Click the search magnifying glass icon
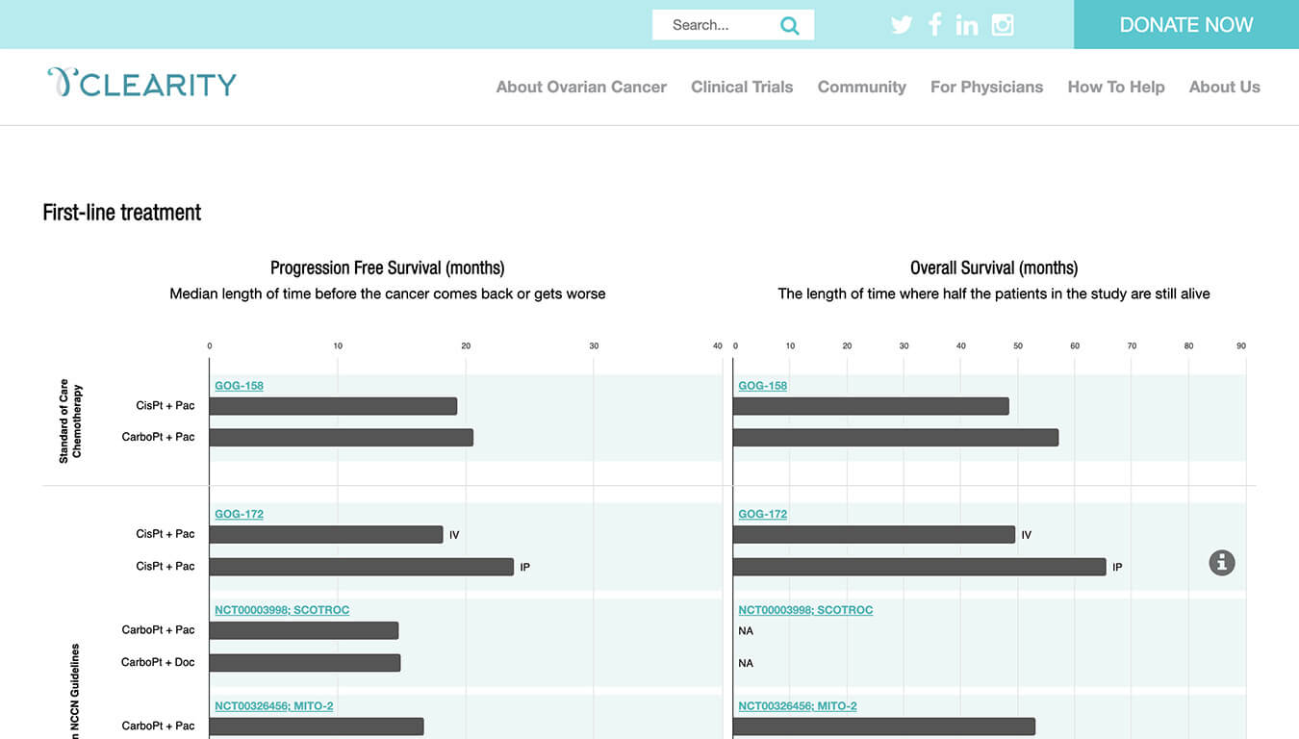Screen dimensions: 1299x739 click(x=789, y=26)
